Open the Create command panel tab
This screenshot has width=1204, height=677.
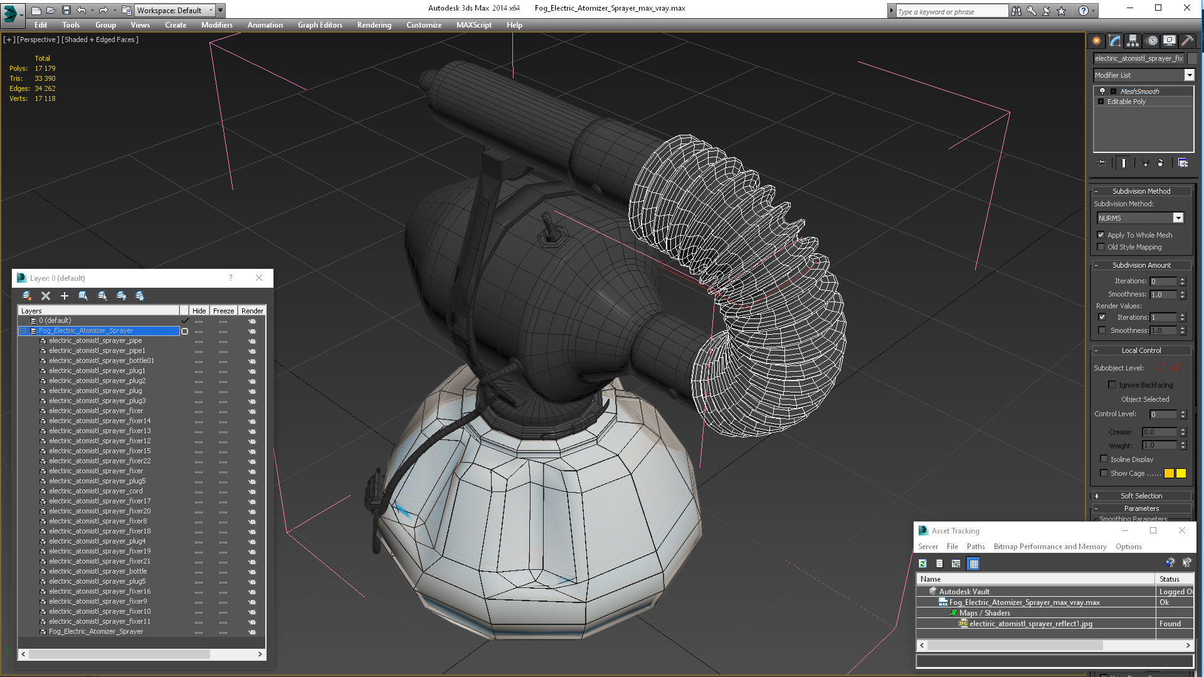1096,41
